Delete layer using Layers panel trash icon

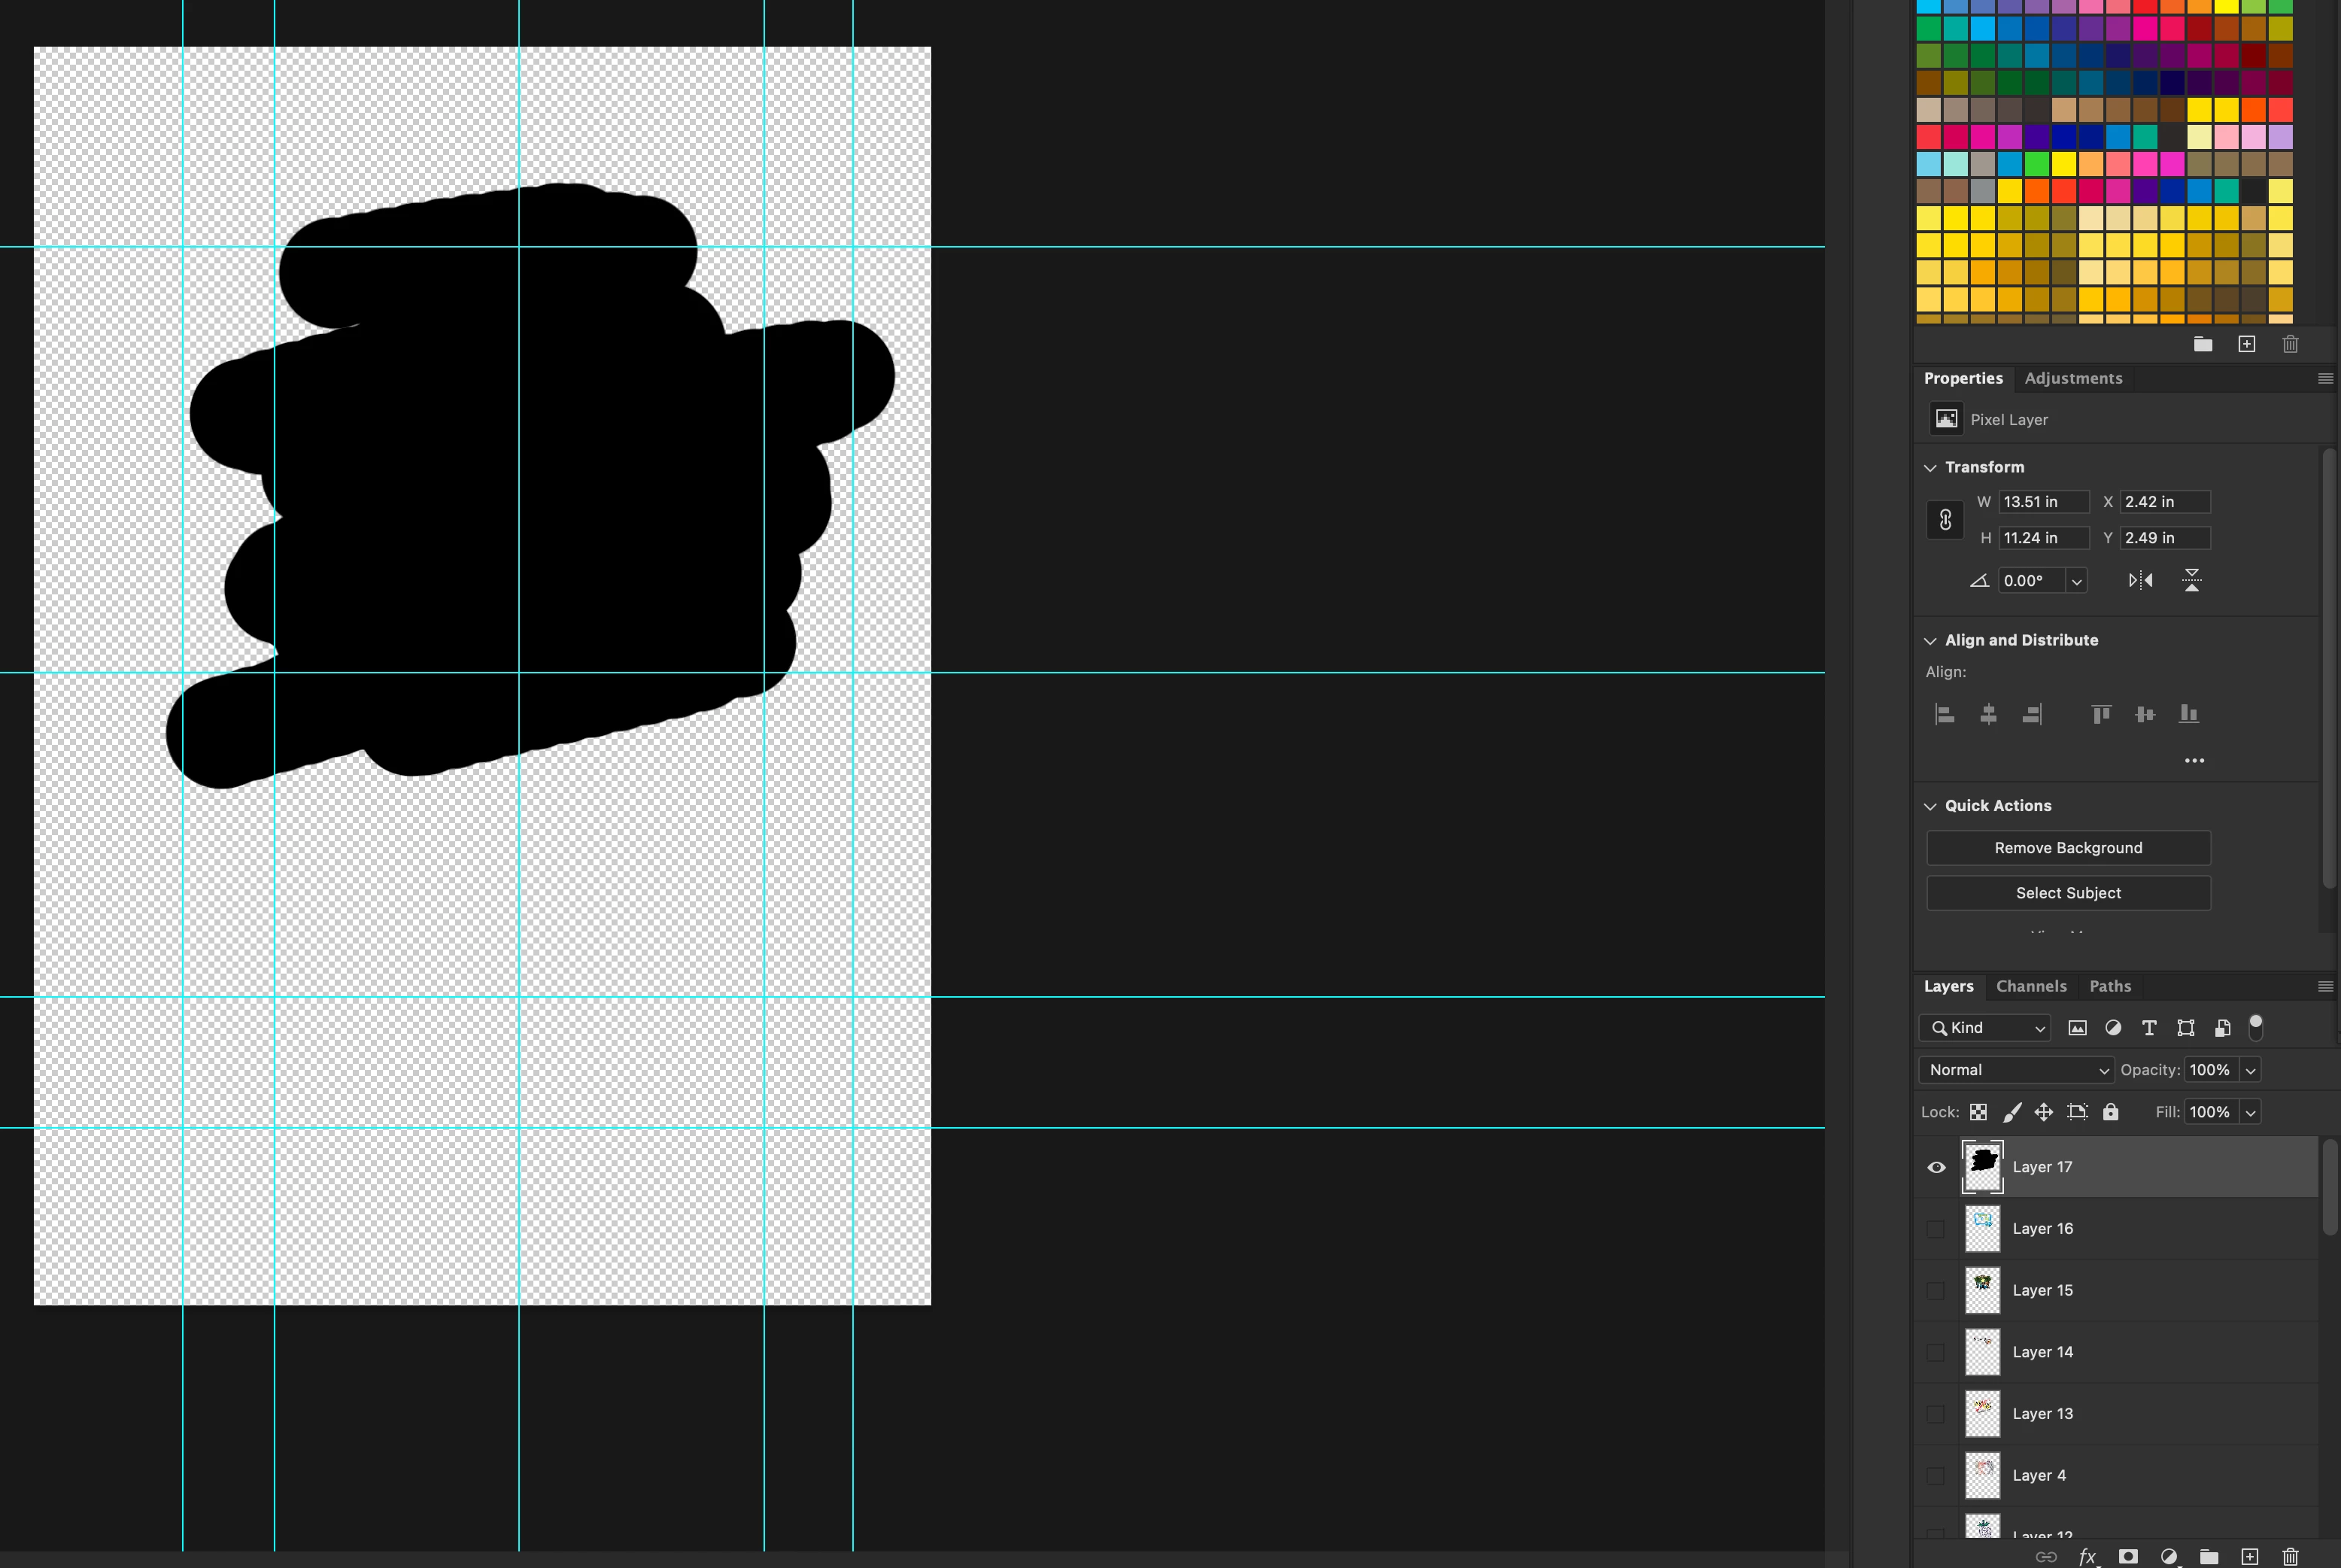[2290, 1556]
